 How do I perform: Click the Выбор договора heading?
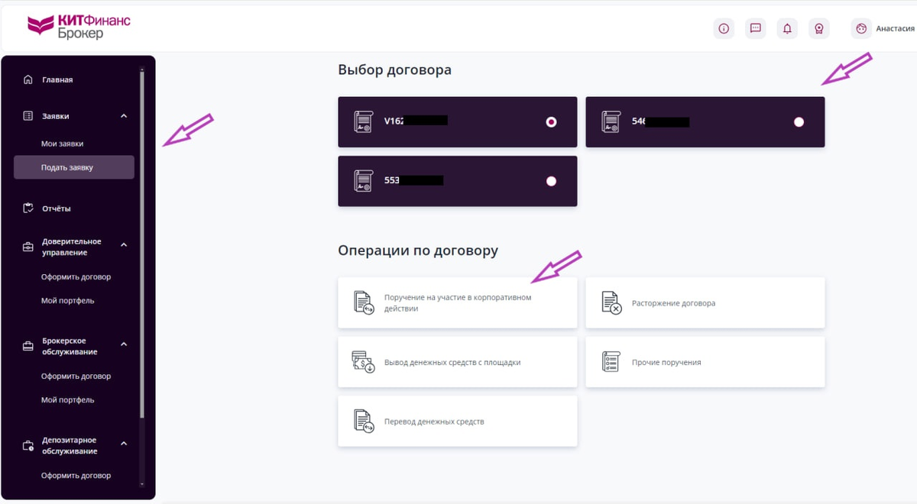tap(394, 69)
